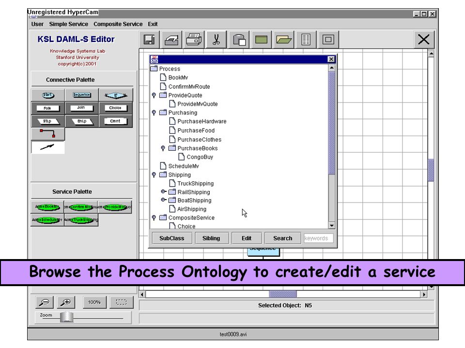Pick the Acme ConfirmMvRoute service
The image size is (465, 348).
81,207
